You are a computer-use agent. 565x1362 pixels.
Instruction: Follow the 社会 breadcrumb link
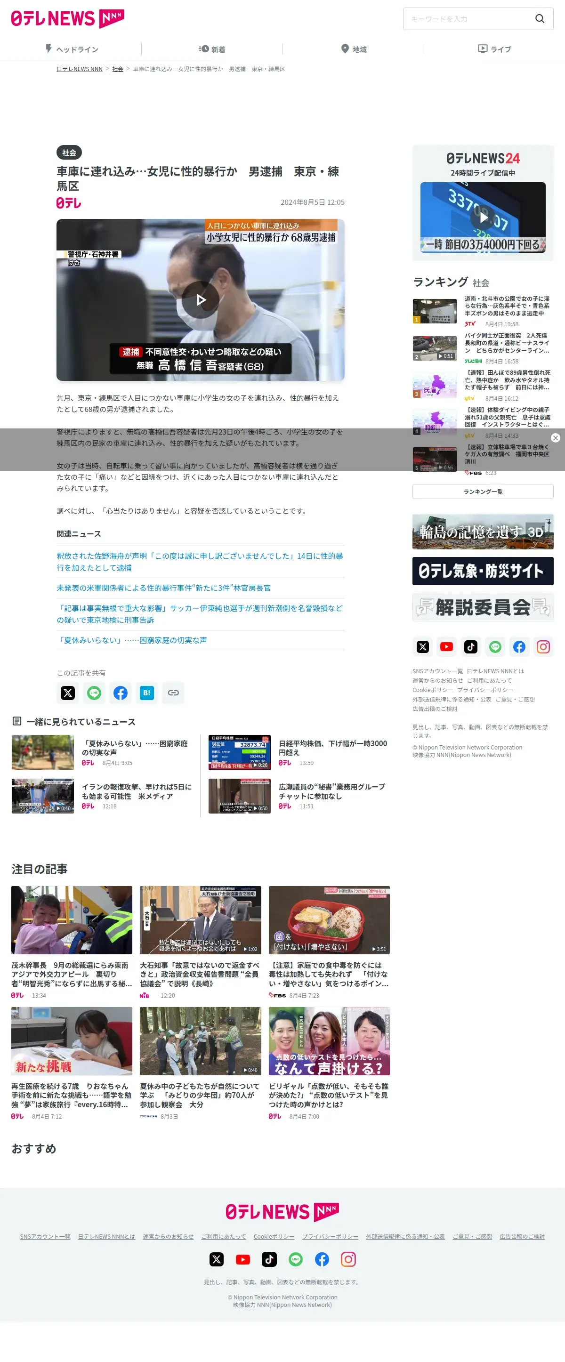(117, 69)
